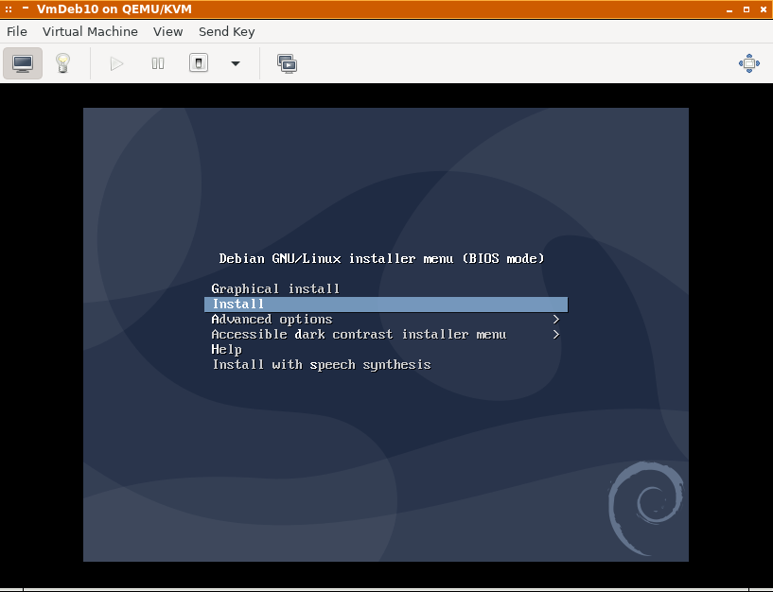Open the shutdown options dropdown arrow
This screenshot has width=773, height=592.
[236, 63]
